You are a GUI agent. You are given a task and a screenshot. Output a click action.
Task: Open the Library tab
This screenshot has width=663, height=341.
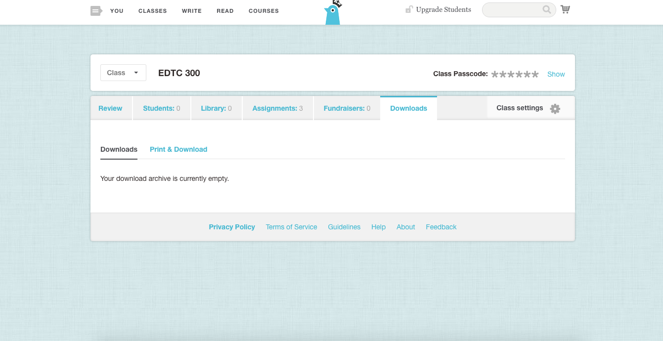pyautogui.click(x=216, y=108)
